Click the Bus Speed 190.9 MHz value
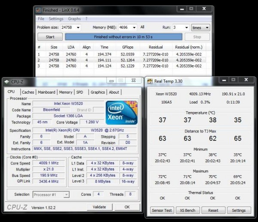Viewport: 258px width, 222px height. point(49,175)
